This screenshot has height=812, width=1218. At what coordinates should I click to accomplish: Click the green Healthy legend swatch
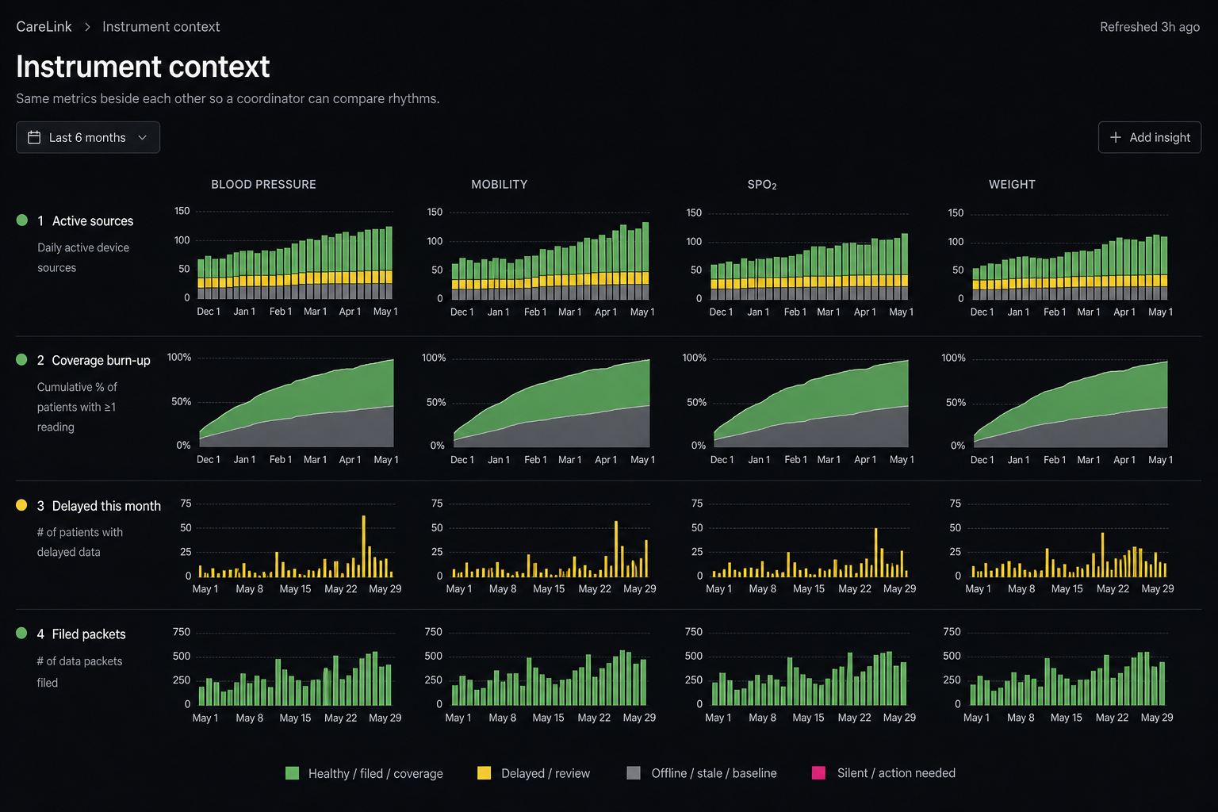click(x=292, y=773)
